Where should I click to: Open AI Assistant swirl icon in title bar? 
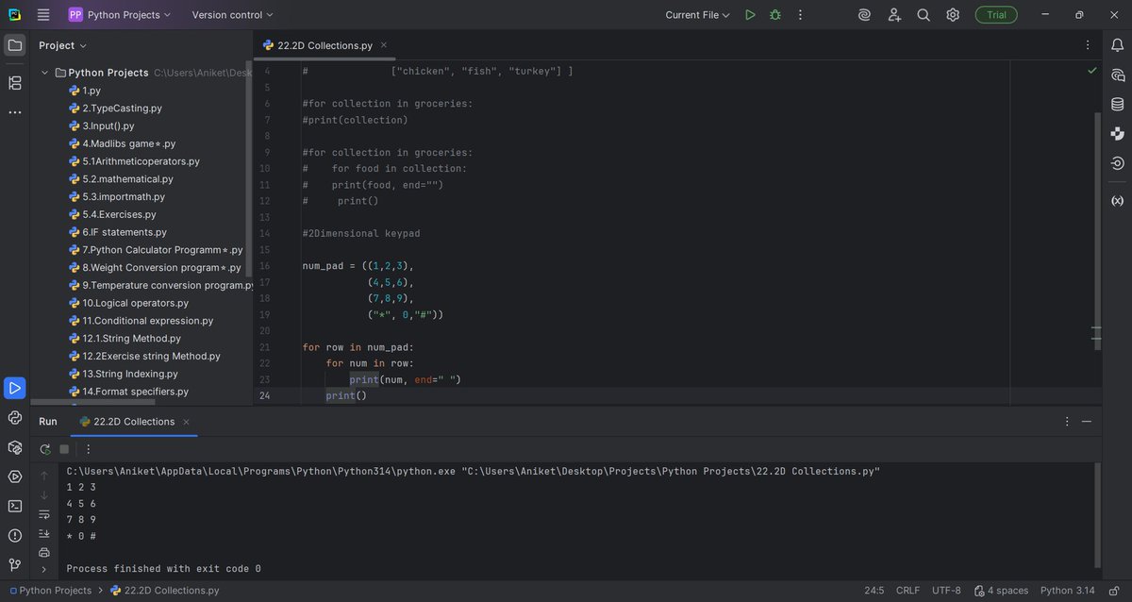click(864, 15)
